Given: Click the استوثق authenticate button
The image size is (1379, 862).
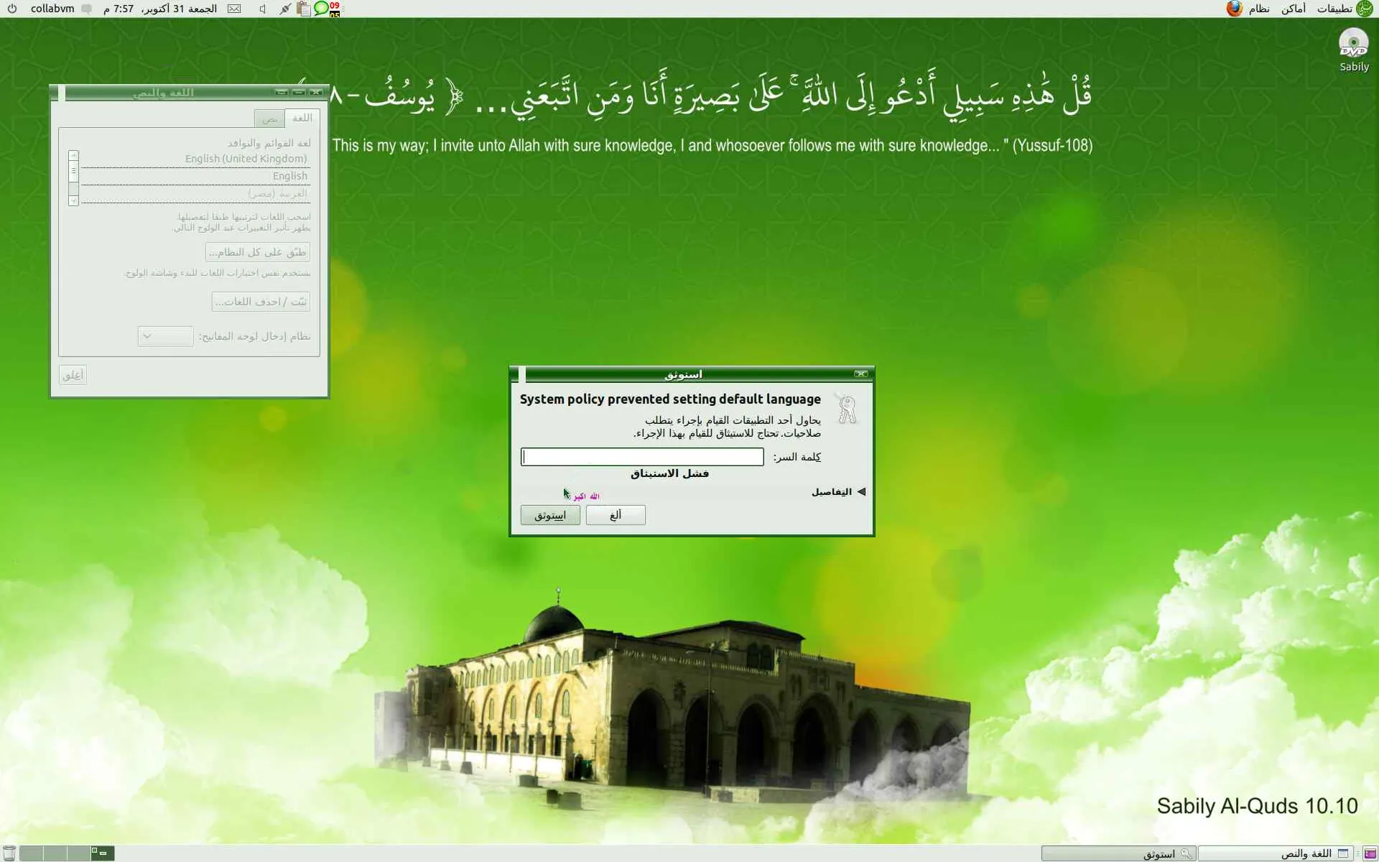Looking at the screenshot, I should click(550, 515).
